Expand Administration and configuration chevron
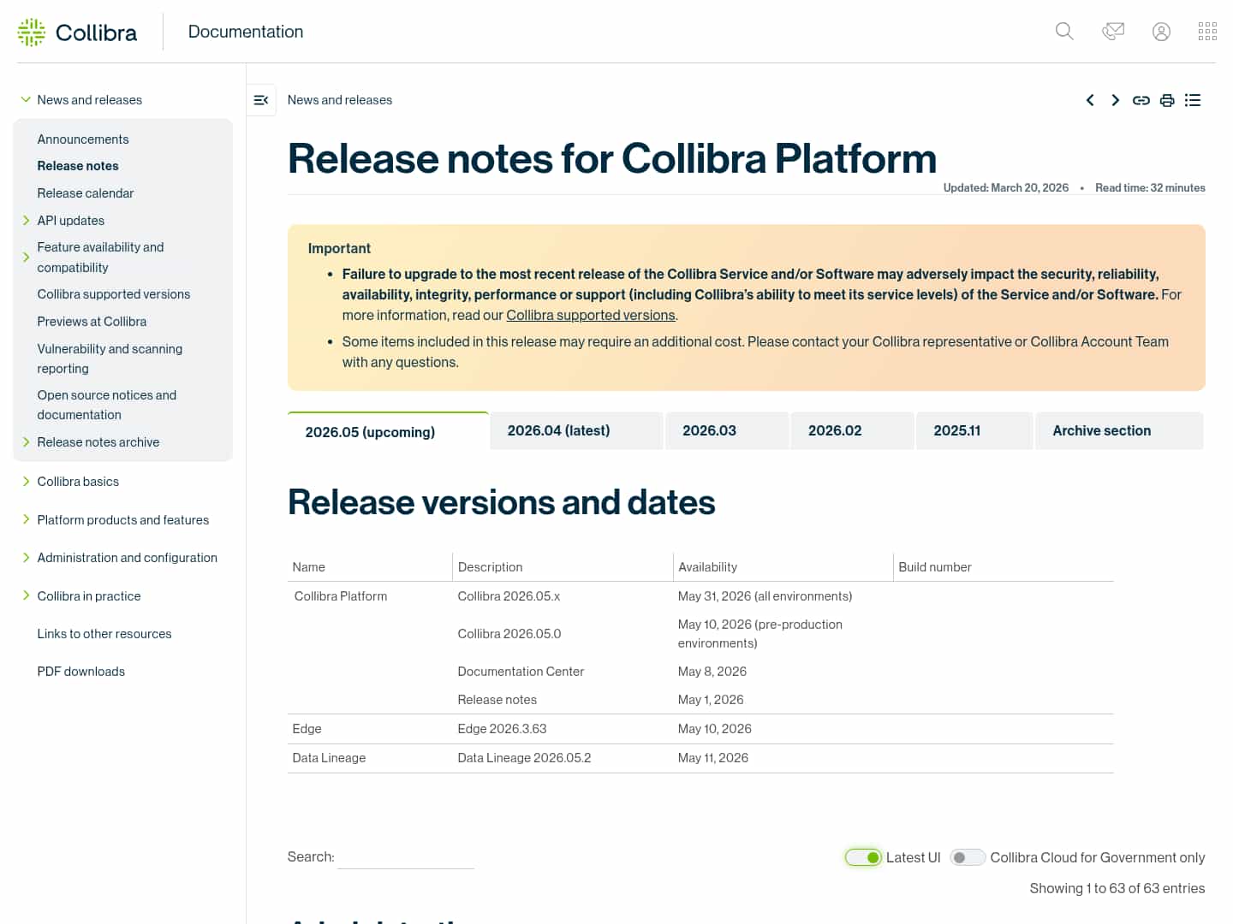This screenshot has height=924, width=1233. [26, 558]
